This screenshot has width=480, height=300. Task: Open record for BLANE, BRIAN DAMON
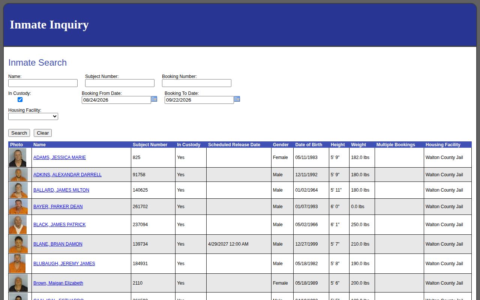(58, 244)
